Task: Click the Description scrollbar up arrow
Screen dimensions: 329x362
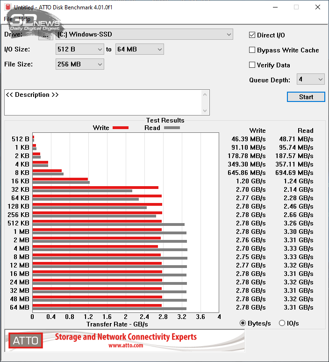Action: [205, 94]
